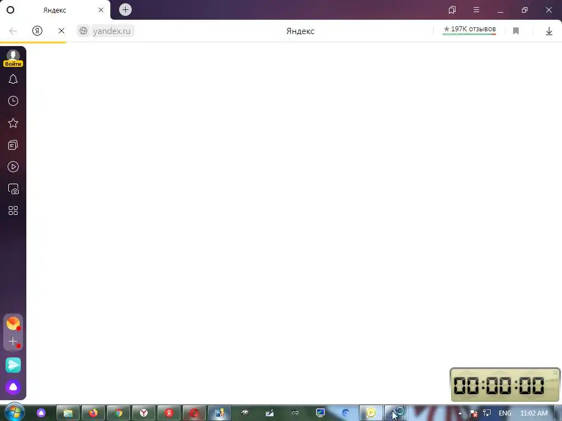Open favorites star in sidebar

click(13, 123)
